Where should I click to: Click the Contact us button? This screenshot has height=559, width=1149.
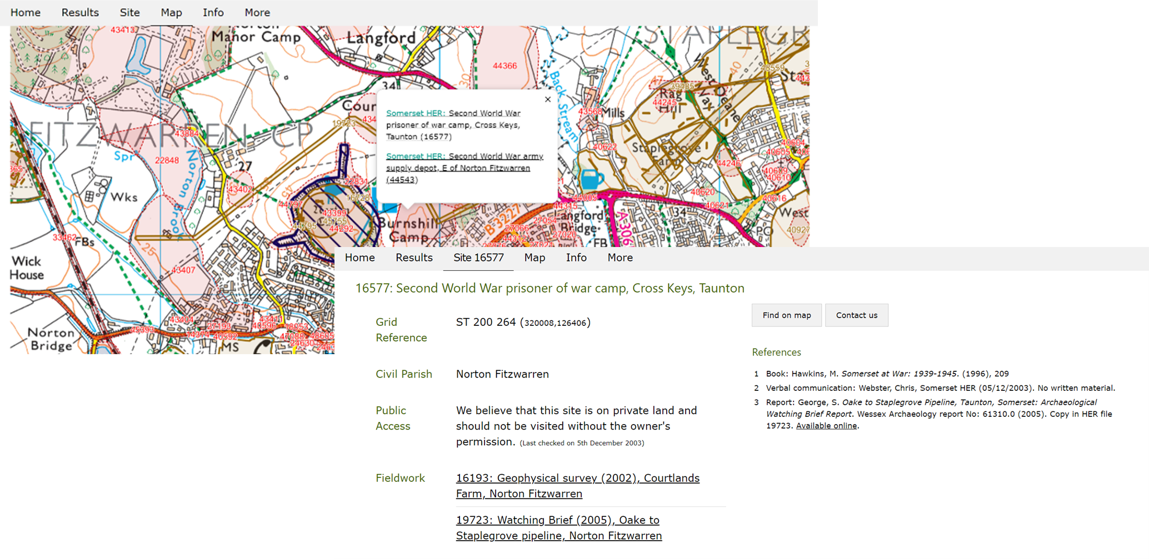[856, 315]
